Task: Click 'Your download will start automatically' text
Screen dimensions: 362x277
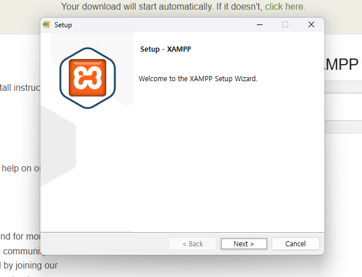Action: click(136, 6)
